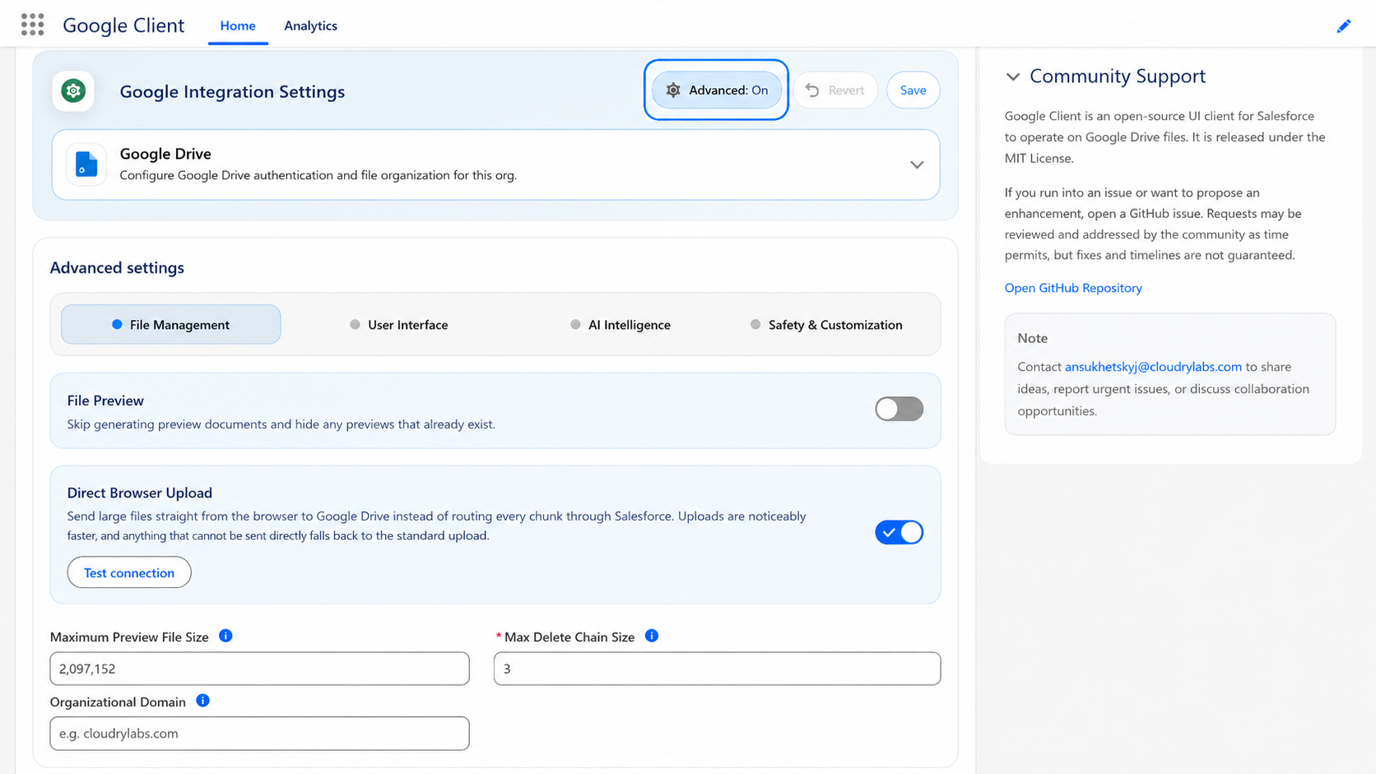Click the Google Drive file icon
Viewport: 1376px width, 774px height.
pyautogui.click(x=86, y=164)
